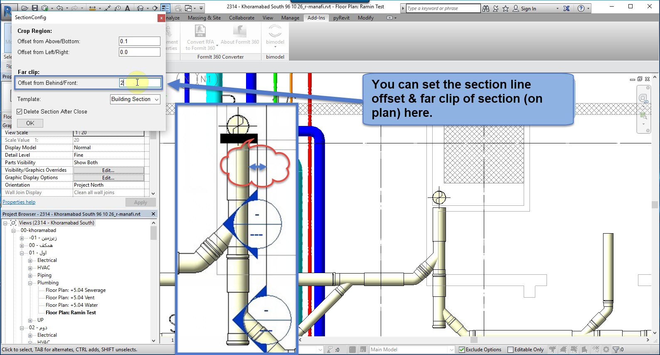
Task: Click the Sign In button
Action: pyautogui.click(x=524, y=8)
